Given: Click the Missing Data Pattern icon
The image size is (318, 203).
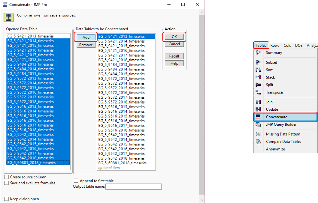Looking at the screenshot, I should click(258, 134).
